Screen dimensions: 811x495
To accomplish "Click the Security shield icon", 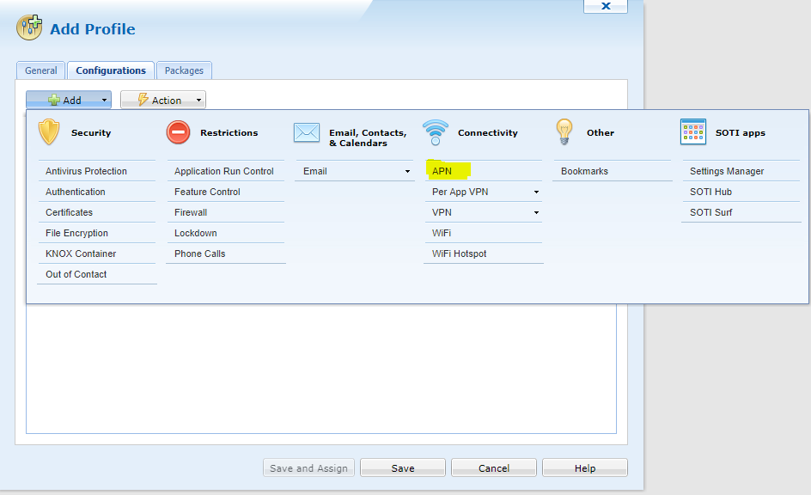I will pyautogui.click(x=49, y=131).
